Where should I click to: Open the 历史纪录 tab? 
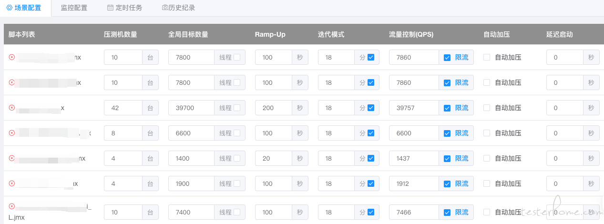pos(178,8)
